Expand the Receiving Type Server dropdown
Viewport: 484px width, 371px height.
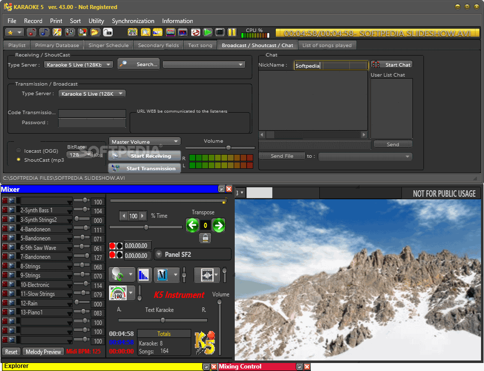(x=79, y=65)
